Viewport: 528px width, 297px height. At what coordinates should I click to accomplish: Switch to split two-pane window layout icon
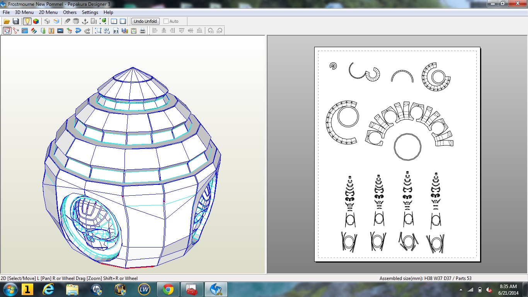click(114, 21)
